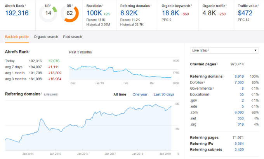The image size is (264, 159).
Task: Click the info icon next to DR
Action: click(72, 5)
